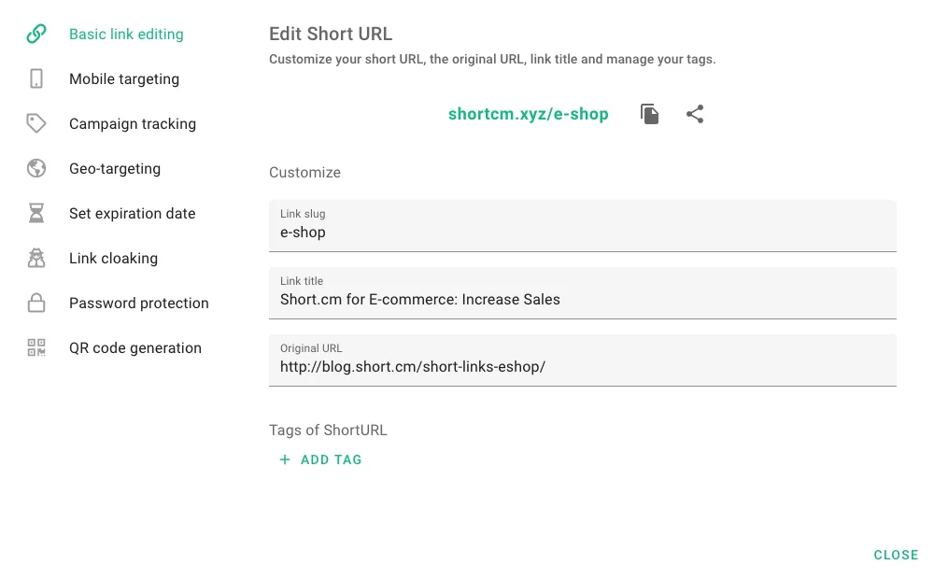Switch to the Set expiration date section

132,213
